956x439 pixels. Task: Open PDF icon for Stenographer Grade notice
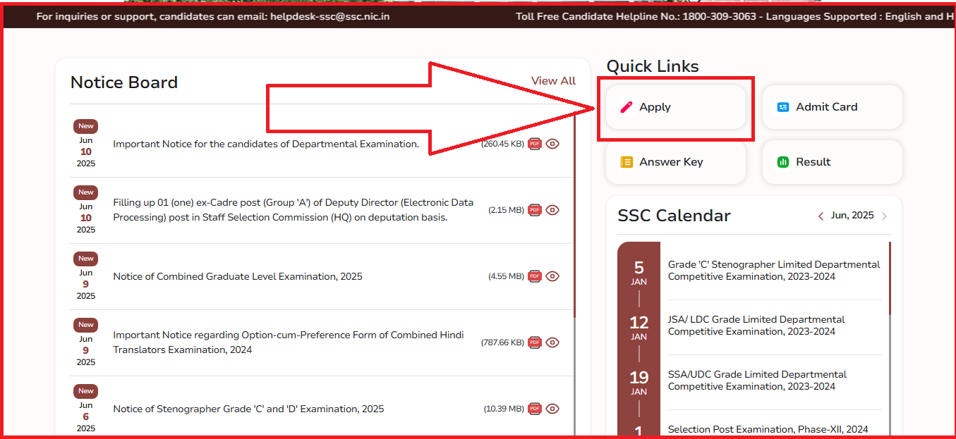(535, 409)
